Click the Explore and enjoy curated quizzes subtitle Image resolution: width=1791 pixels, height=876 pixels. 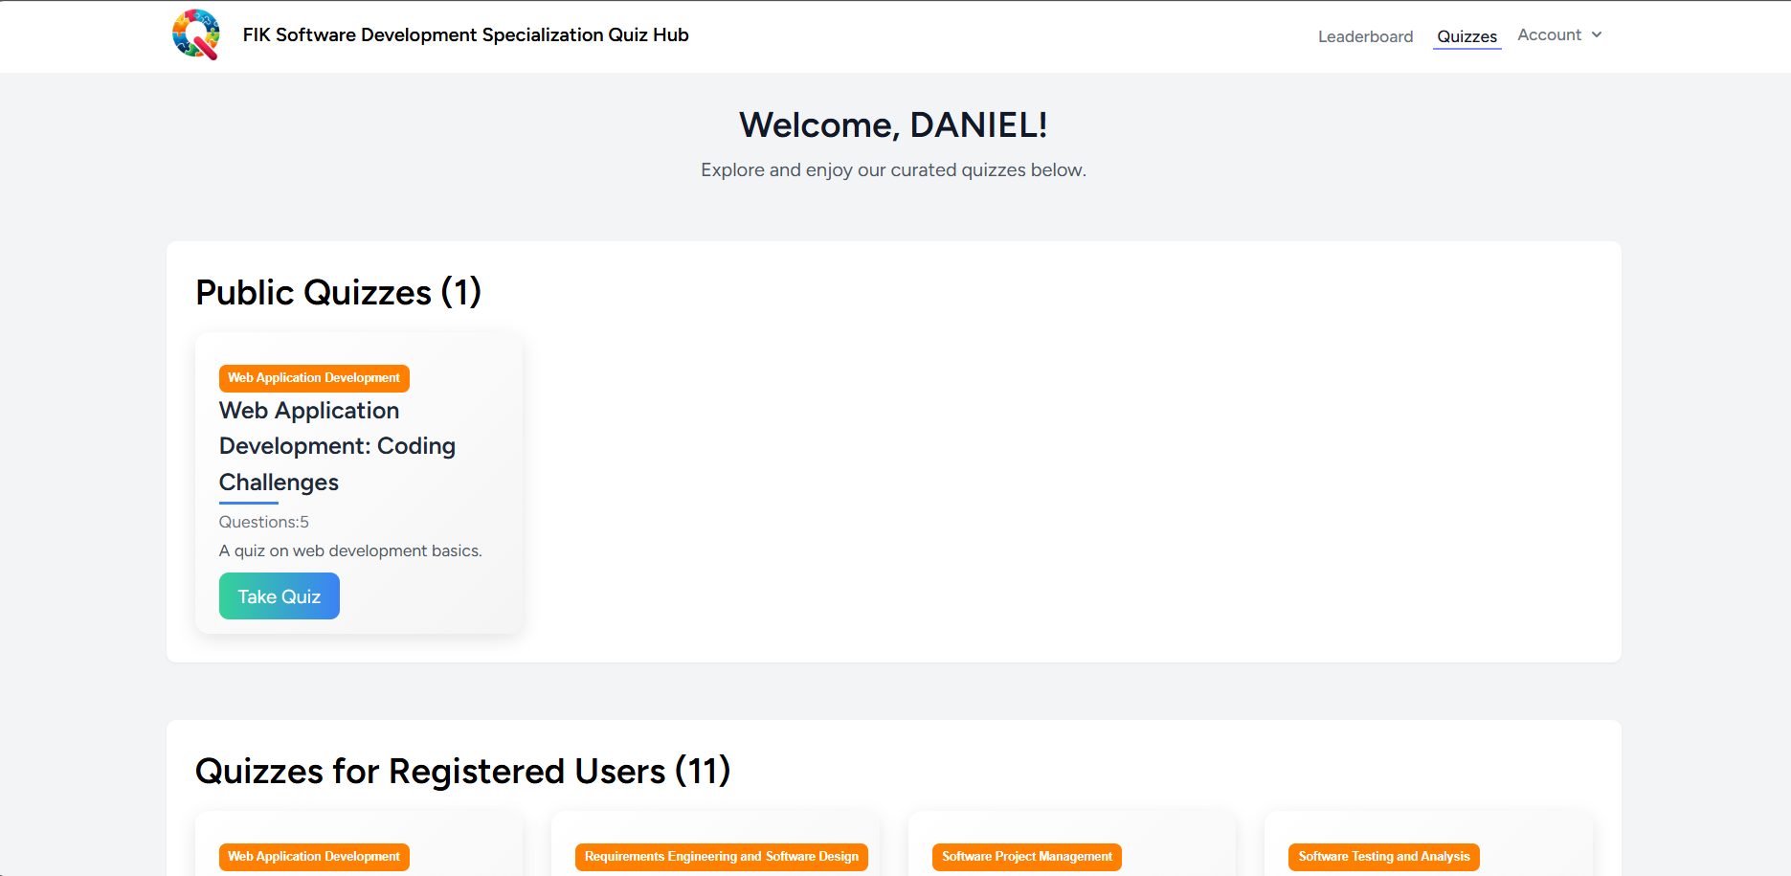point(893,170)
